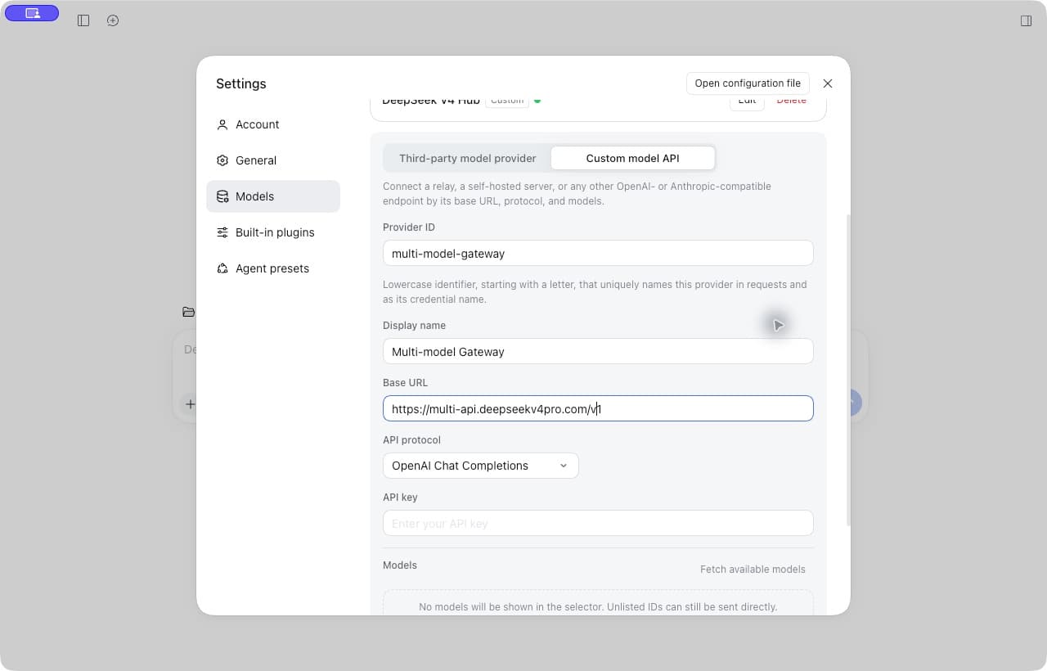Click the Agent presets icon
This screenshot has height=671, width=1047.
(x=222, y=268)
